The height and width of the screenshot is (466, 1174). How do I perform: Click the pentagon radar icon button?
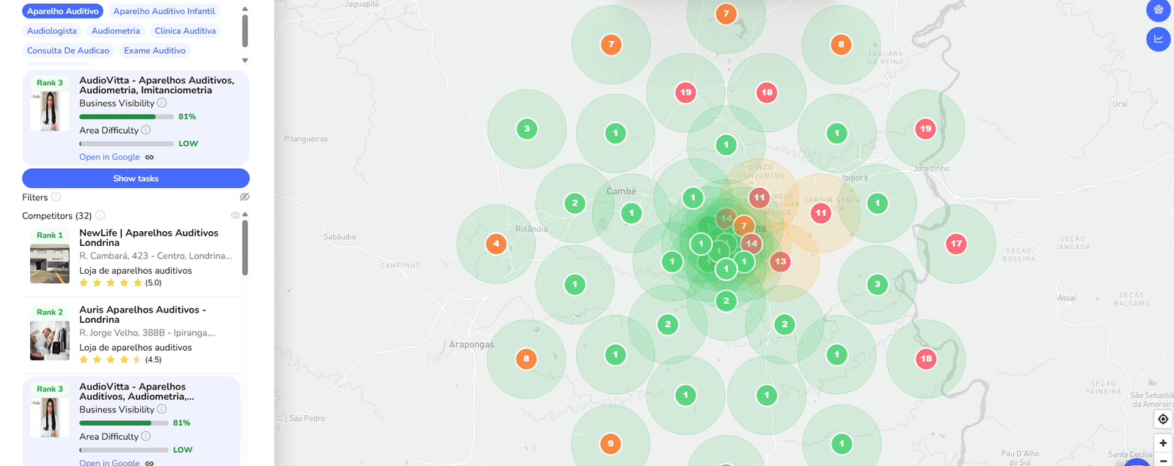tap(1158, 10)
